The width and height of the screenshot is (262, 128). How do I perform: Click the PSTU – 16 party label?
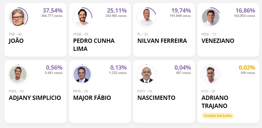click(x=145, y=91)
